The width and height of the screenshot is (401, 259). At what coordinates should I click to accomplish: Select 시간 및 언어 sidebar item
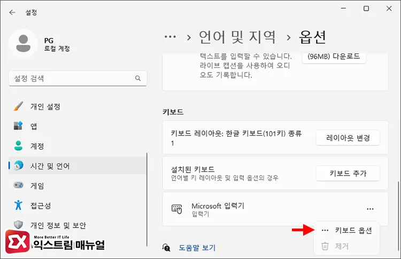[x=78, y=166]
